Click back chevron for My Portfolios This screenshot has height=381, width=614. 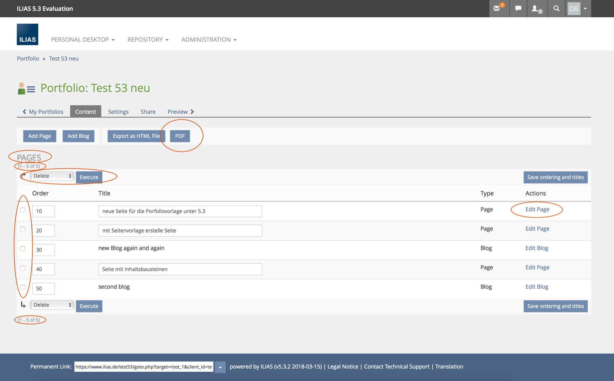(25, 112)
